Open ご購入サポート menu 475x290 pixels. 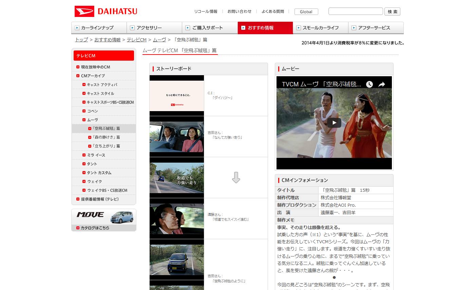point(210,28)
